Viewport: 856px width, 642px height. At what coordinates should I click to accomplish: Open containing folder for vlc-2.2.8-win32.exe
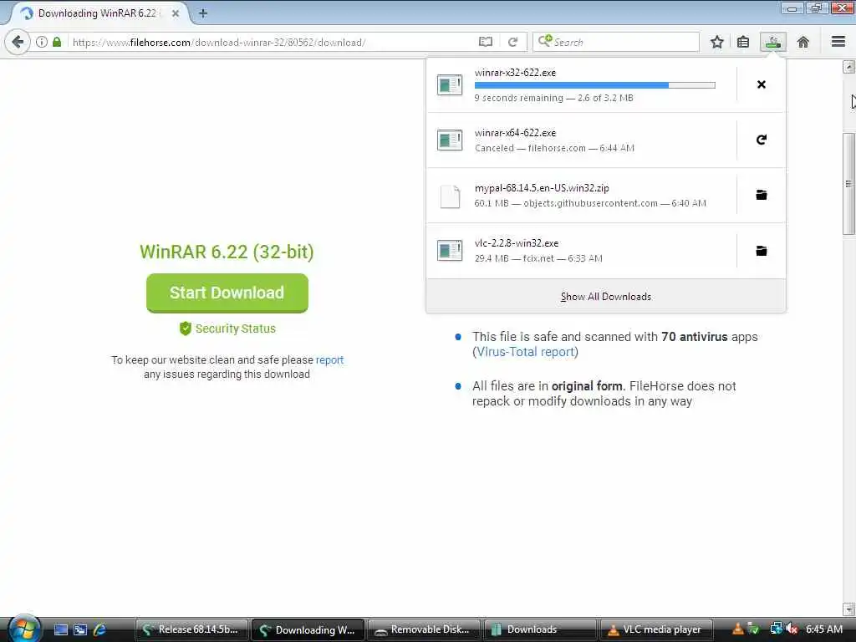pos(761,251)
